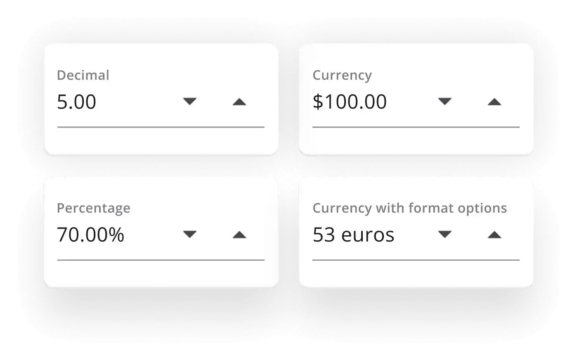Click the underline beneath the Decimal value

(x=161, y=126)
